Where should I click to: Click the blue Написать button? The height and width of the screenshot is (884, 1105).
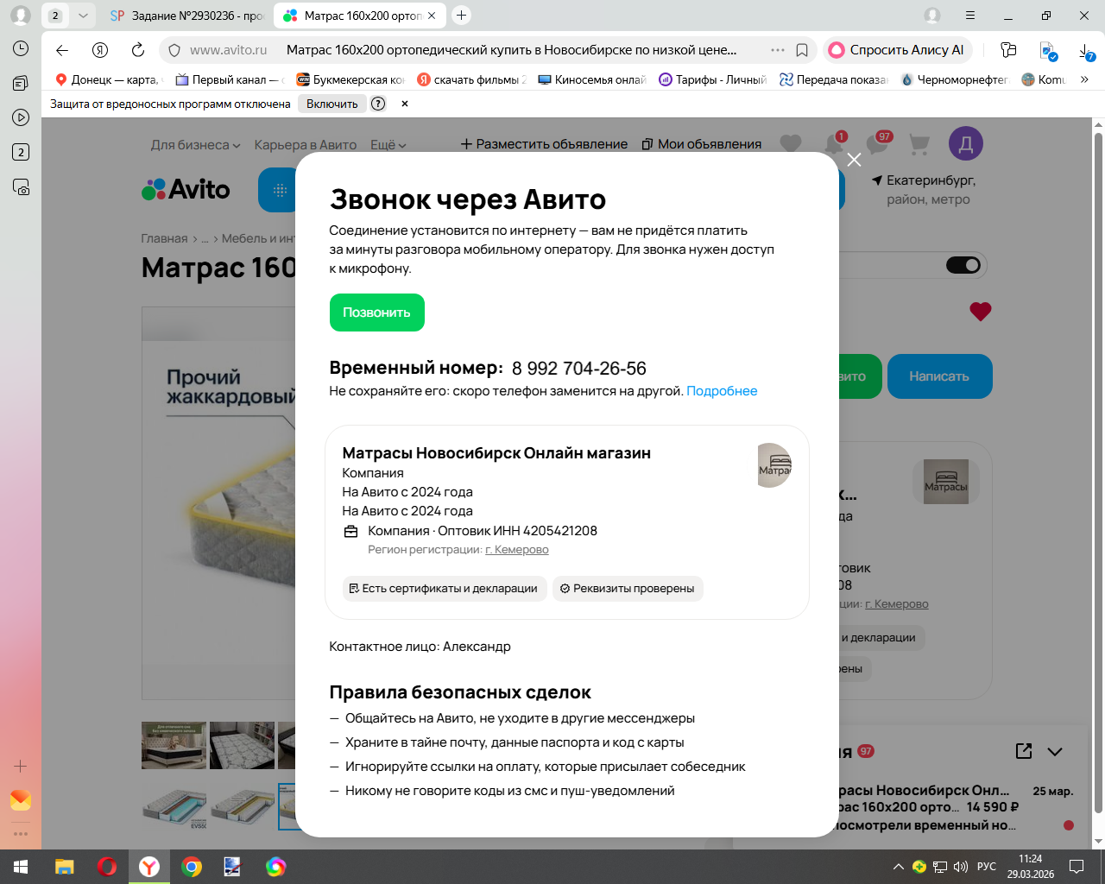939,376
